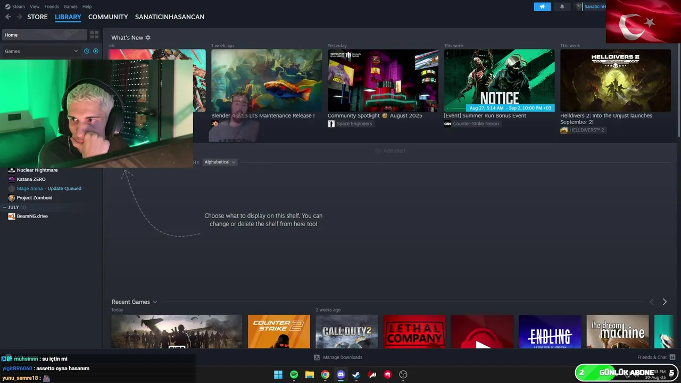
Task: Click the HELLDIVERS 2 game link
Action: [587, 130]
